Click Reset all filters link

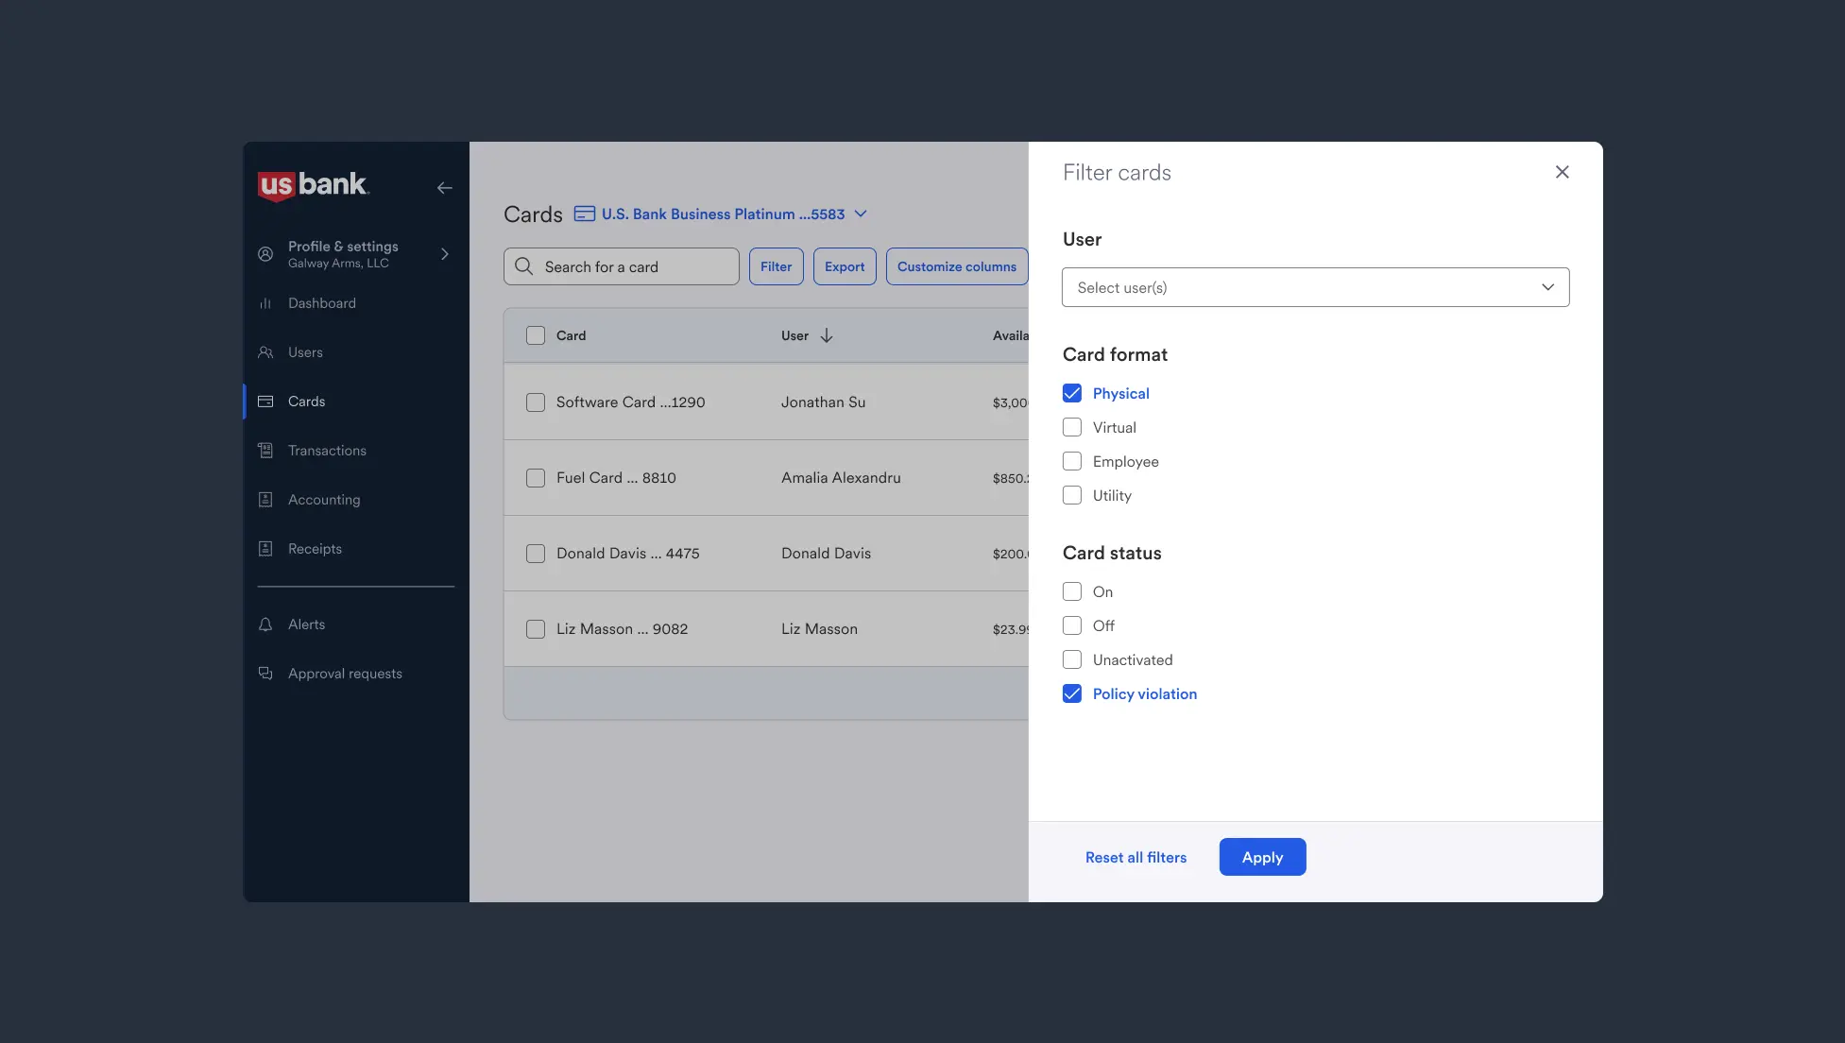click(x=1136, y=857)
